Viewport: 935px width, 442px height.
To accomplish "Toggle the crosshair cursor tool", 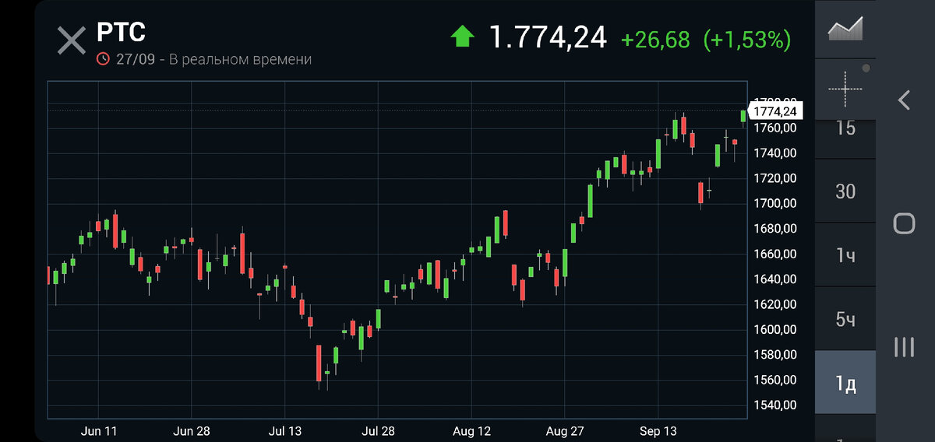I will tap(845, 89).
